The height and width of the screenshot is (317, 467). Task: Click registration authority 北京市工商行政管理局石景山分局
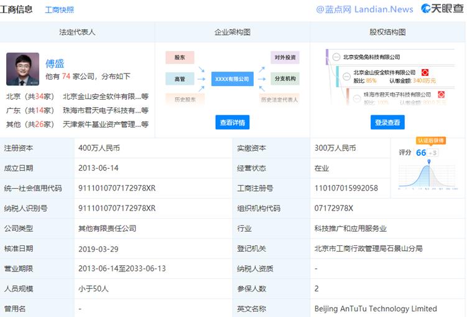click(x=368, y=248)
